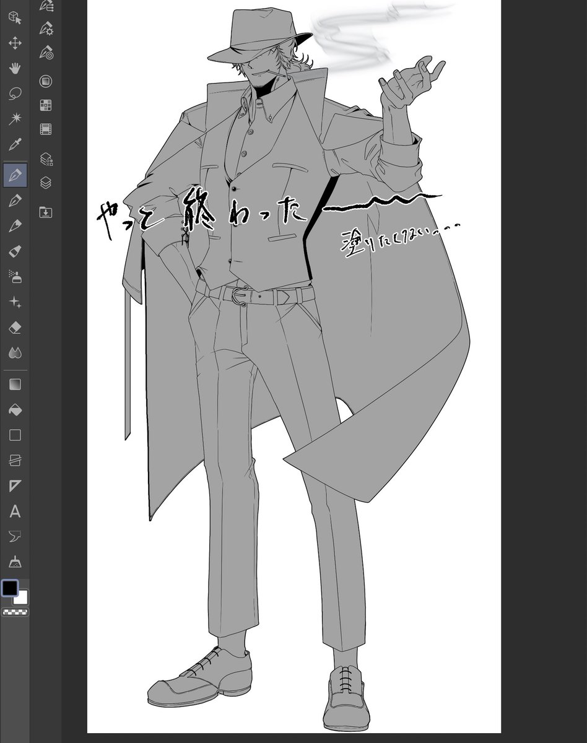The width and height of the screenshot is (587, 743).
Task: Choose the transparent color checkered swatch
Action: tap(15, 612)
